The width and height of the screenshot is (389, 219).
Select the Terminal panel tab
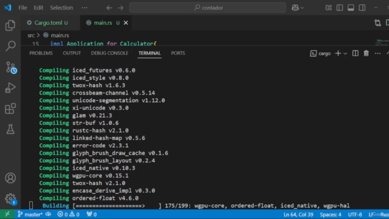150,53
